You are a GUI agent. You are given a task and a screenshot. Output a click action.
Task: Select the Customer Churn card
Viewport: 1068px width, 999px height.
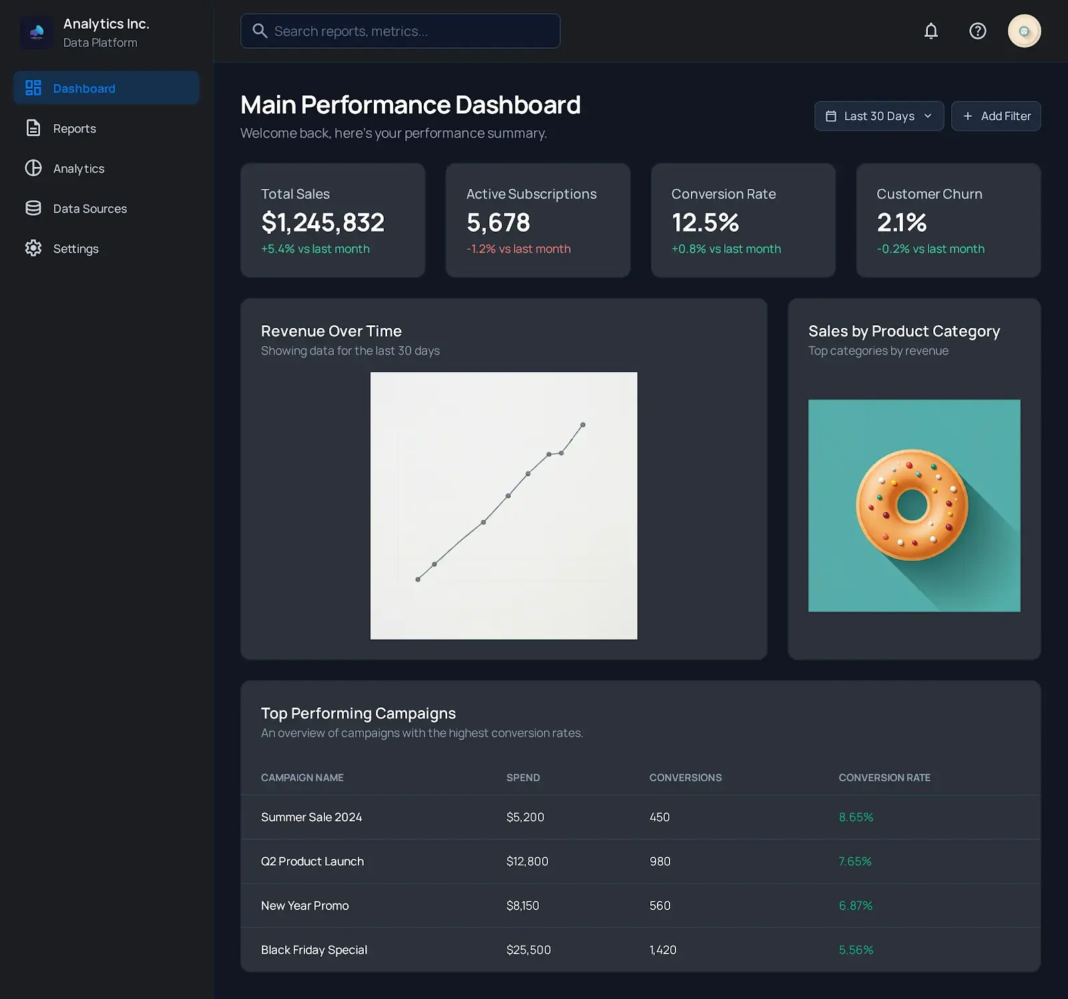(949, 220)
